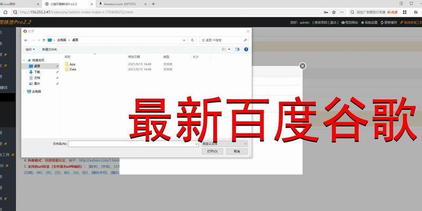Image resolution: width=422 pixels, height=211 pixels.
Task: Sort by 类型 type column
Action: (166, 57)
